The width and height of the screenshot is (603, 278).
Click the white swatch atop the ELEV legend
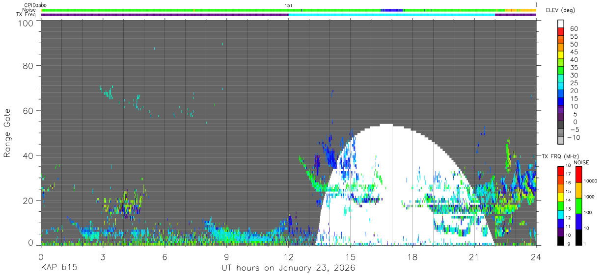click(x=561, y=23)
